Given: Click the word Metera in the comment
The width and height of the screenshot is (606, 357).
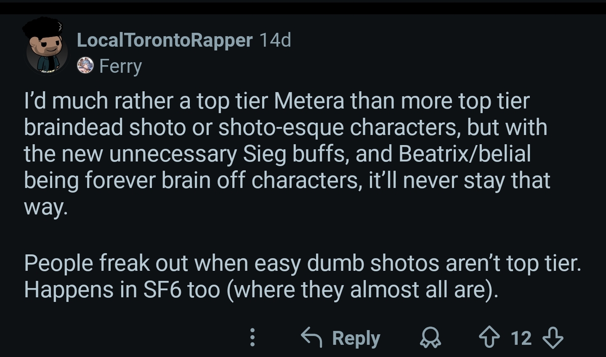Looking at the screenshot, I should pyautogui.click(x=309, y=101).
